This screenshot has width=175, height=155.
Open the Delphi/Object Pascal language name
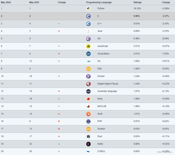108,84
